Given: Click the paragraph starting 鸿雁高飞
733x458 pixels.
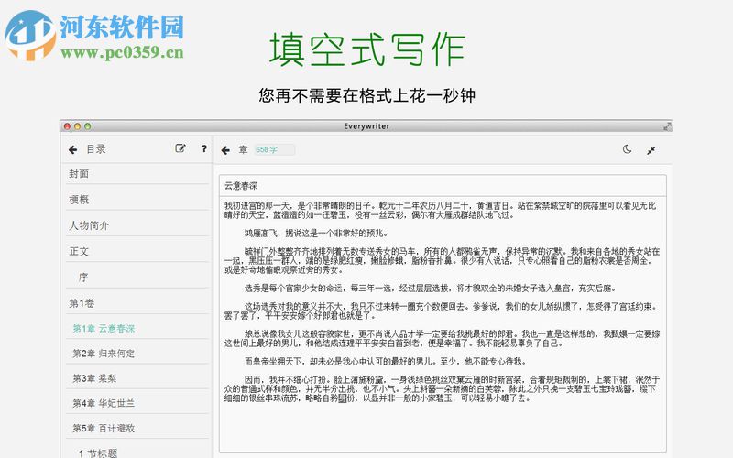Looking at the screenshot, I should [x=315, y=233].
